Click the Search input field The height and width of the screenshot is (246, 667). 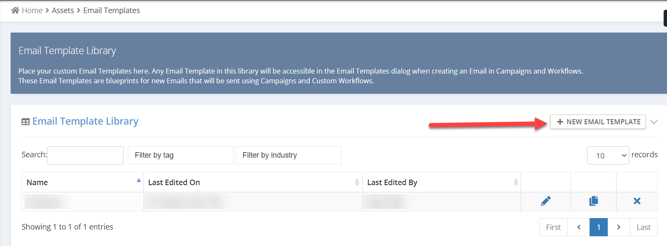pos(85,155)
